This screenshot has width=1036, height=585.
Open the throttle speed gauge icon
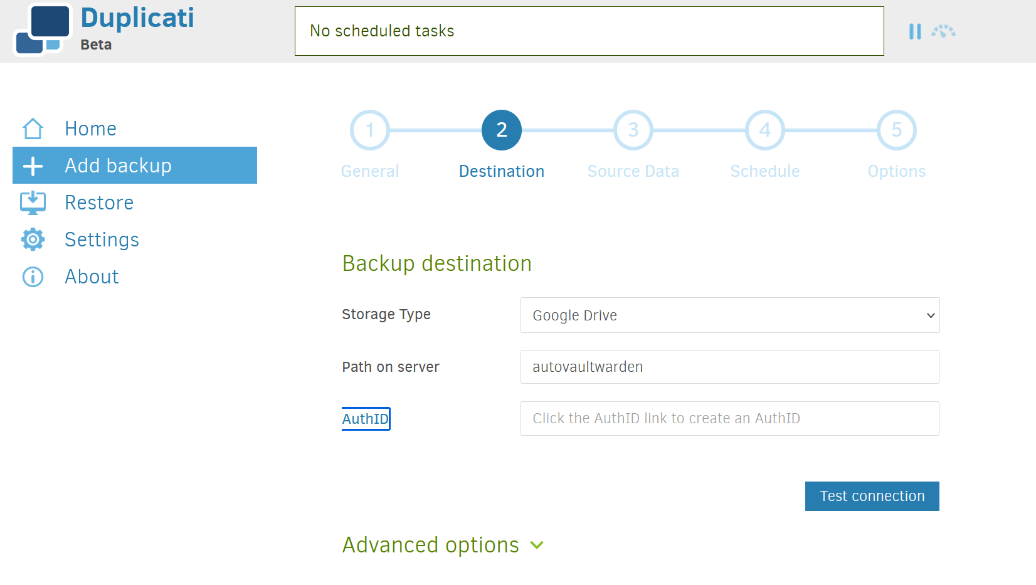(x=943, y=31)
